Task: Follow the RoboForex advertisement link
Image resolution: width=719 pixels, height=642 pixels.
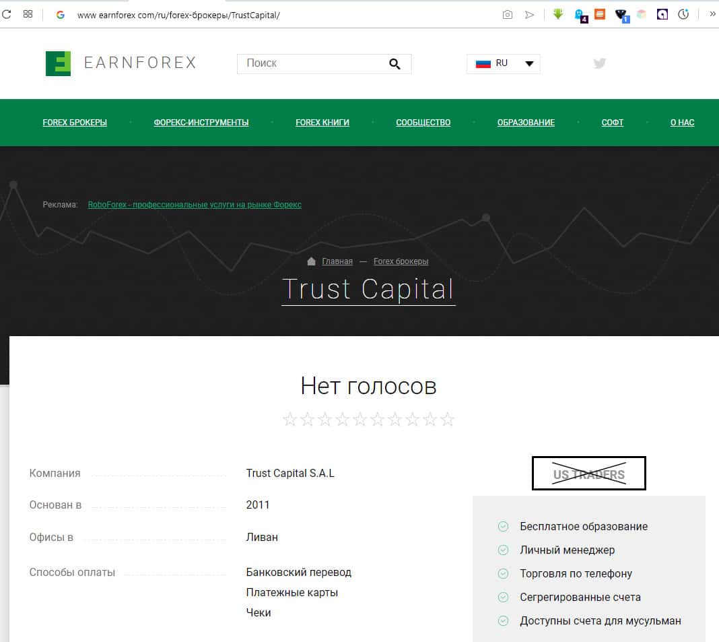Action: coord(195,205)
